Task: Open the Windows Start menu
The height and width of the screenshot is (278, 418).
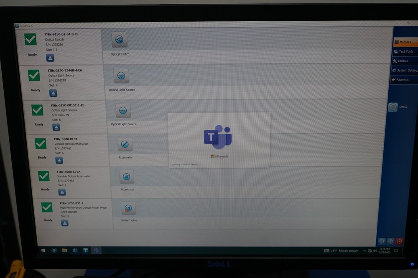Action: pyautogui.click(x=43, y=250)
